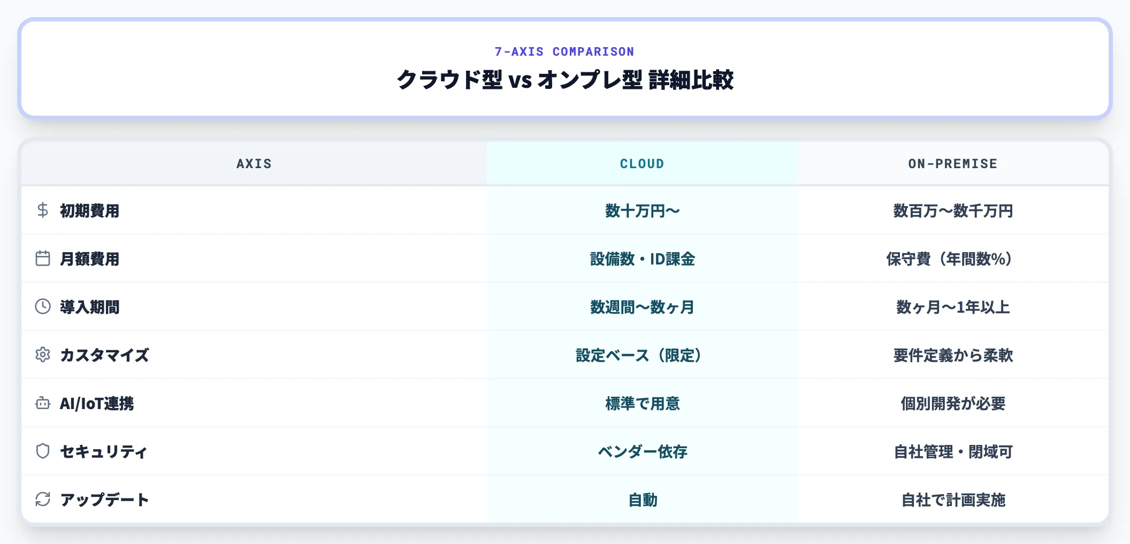Click the shield icon next to セキュリティ
Image resolution: width=1130 pixels, height=544 pixels.
(x=43, y=452)
